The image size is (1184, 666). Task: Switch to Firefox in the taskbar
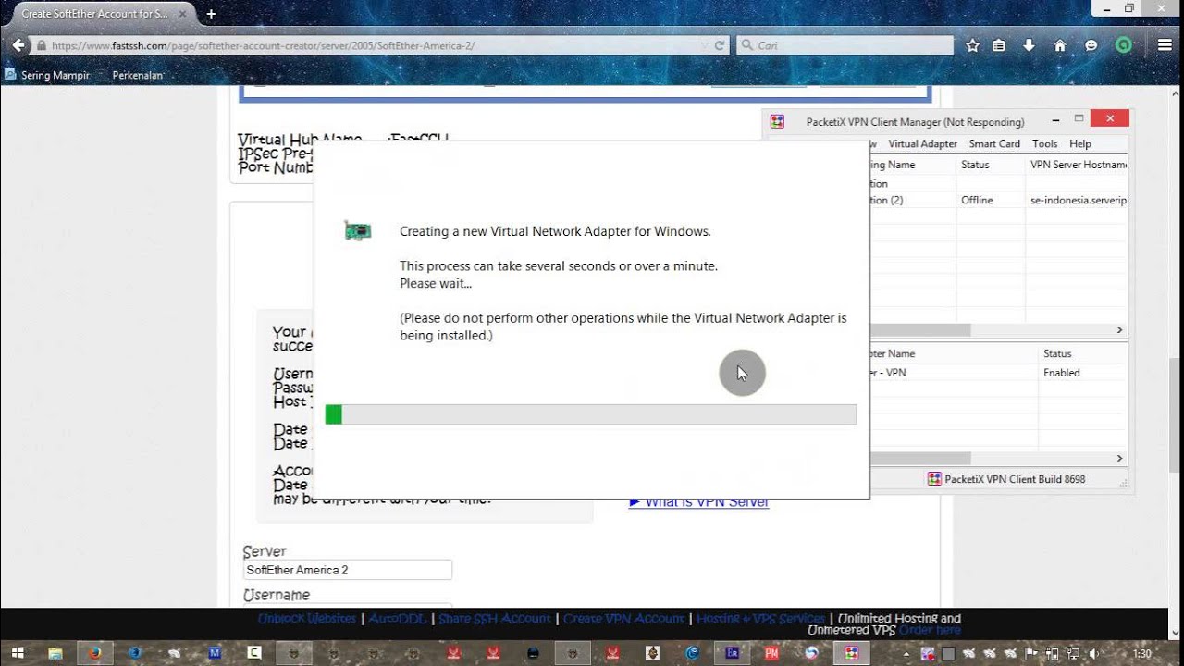pos(94,653)
